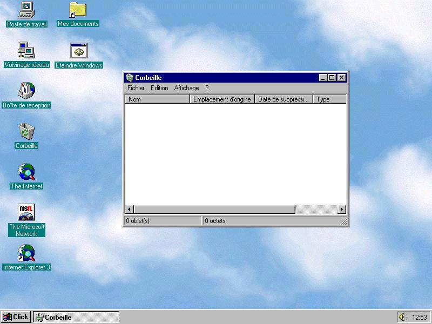
Task: Select the Mes documents folder icon
Action: 78,10
